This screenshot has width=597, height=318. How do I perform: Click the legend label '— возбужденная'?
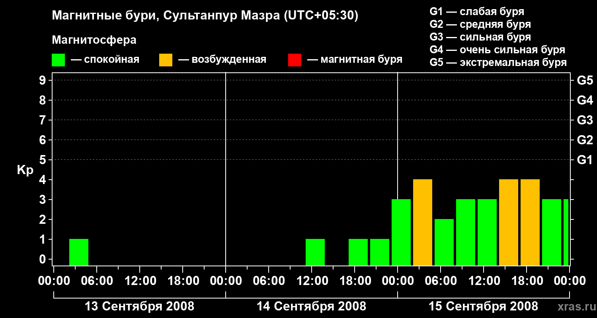coord(222,60)
